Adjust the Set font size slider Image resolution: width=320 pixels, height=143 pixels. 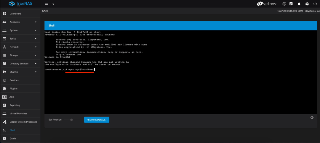point(71,120)
